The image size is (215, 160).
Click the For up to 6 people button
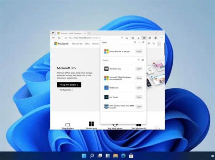click(x=69, y=85)
